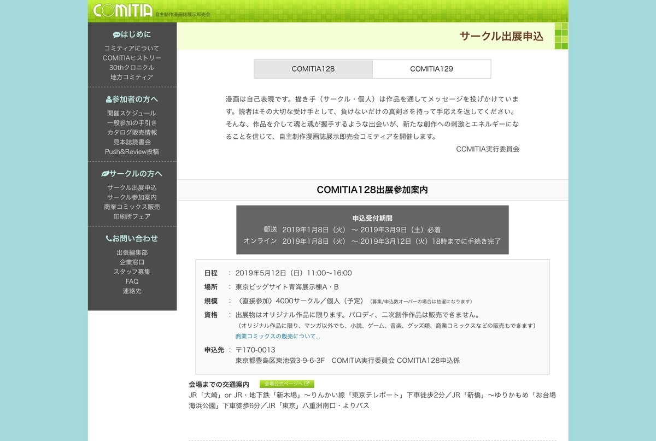
Task: Switch to the COMITIA129 tab
Action: tap(431, 69)
